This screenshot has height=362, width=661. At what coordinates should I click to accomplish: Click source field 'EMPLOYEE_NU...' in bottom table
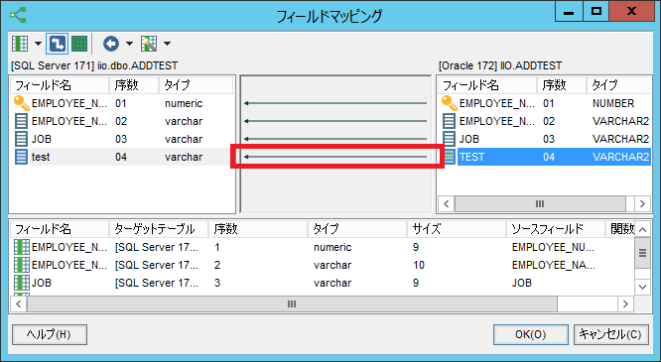(x=554, y=247)
